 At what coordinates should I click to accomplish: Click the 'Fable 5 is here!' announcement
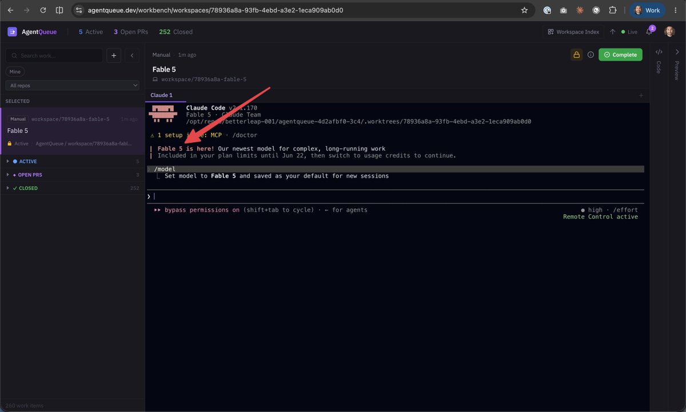click(x=186, y=149)
